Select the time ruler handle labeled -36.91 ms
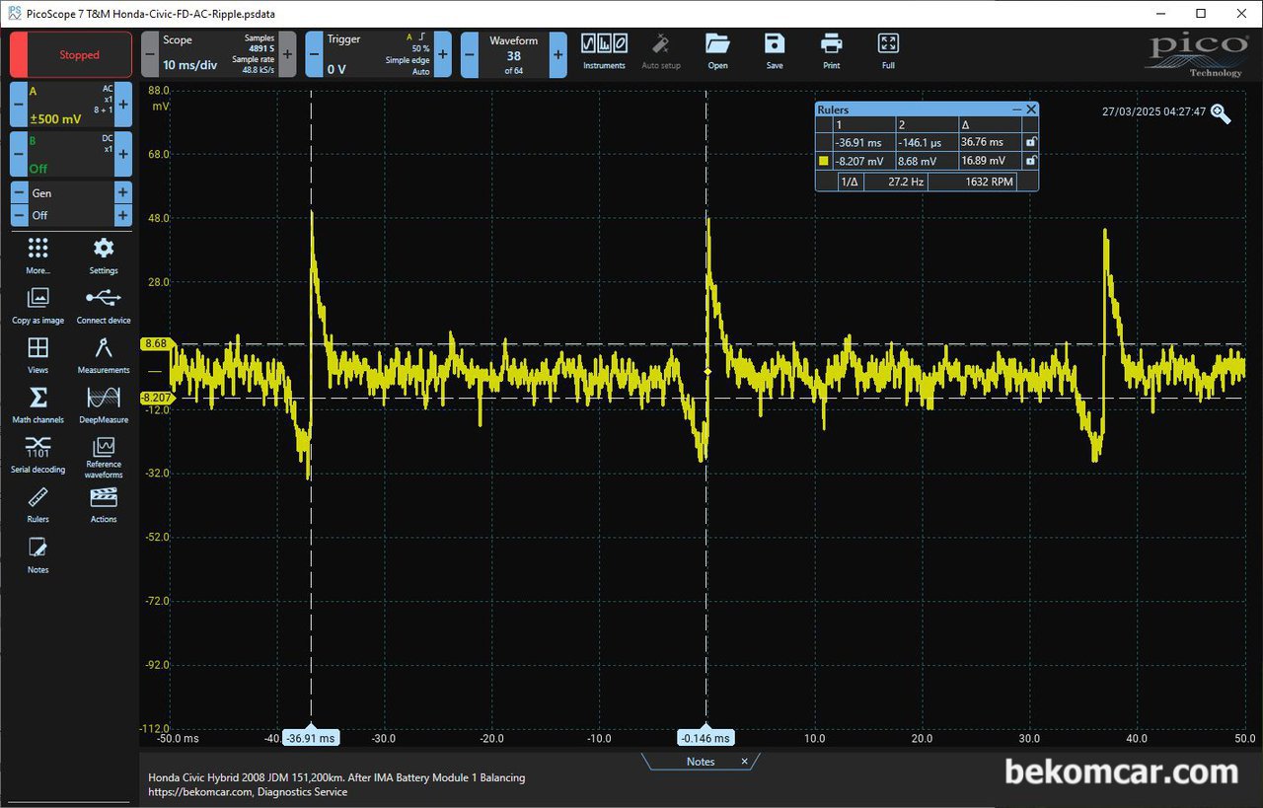 (311, 738)
